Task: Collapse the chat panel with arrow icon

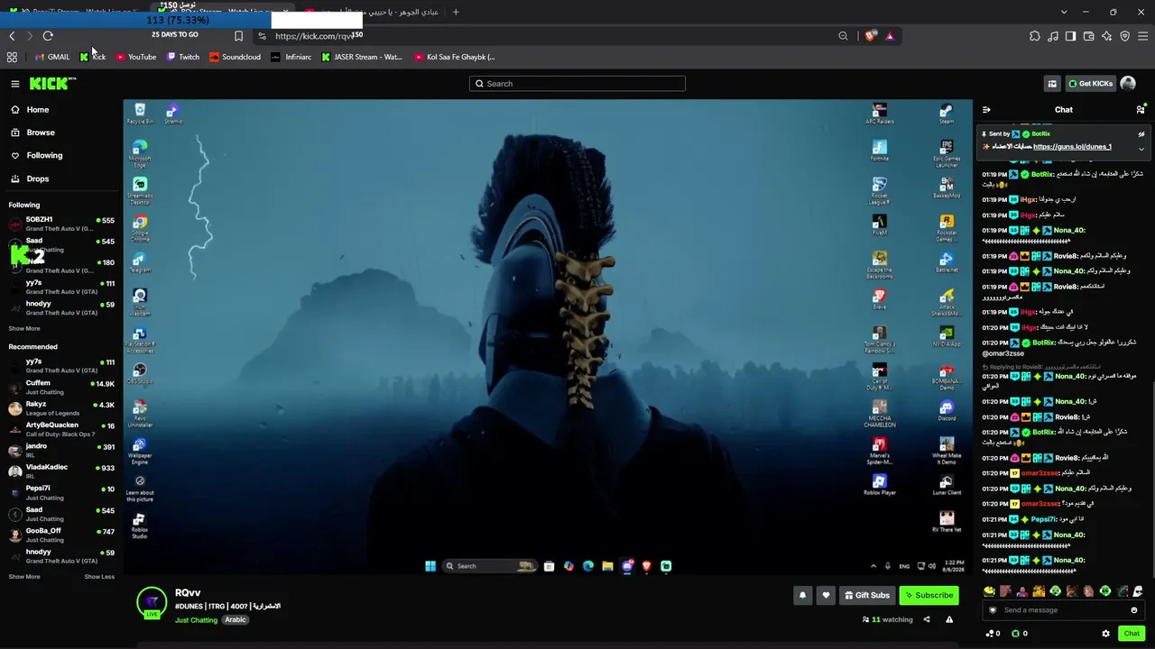Action: (x=986, y=110)
